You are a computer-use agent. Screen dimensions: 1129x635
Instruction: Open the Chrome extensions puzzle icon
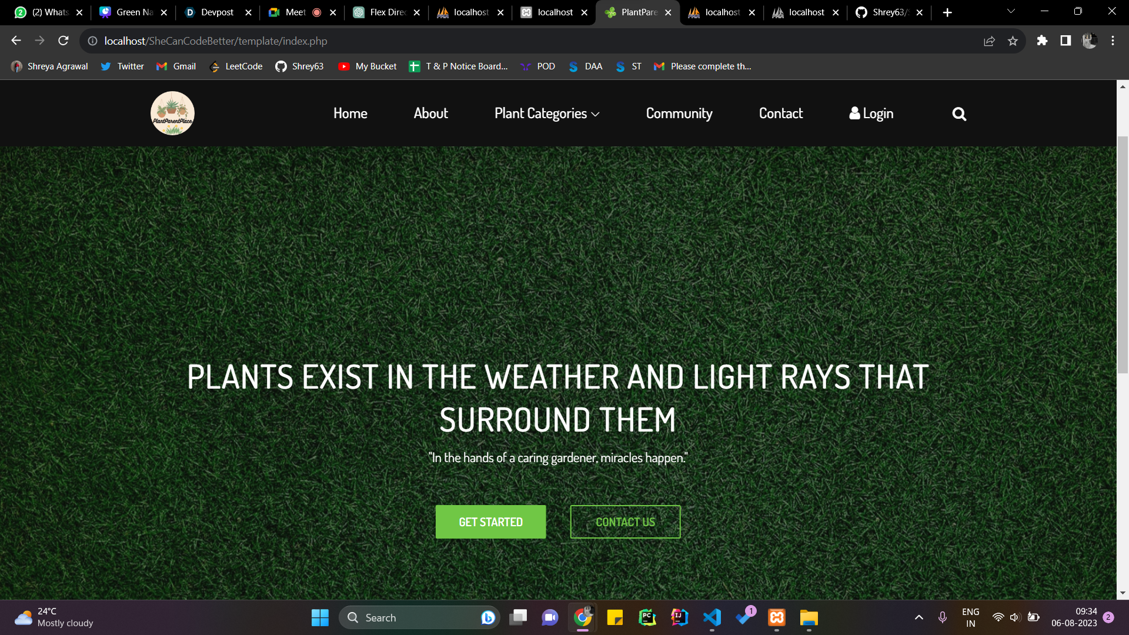point(1042,41)
